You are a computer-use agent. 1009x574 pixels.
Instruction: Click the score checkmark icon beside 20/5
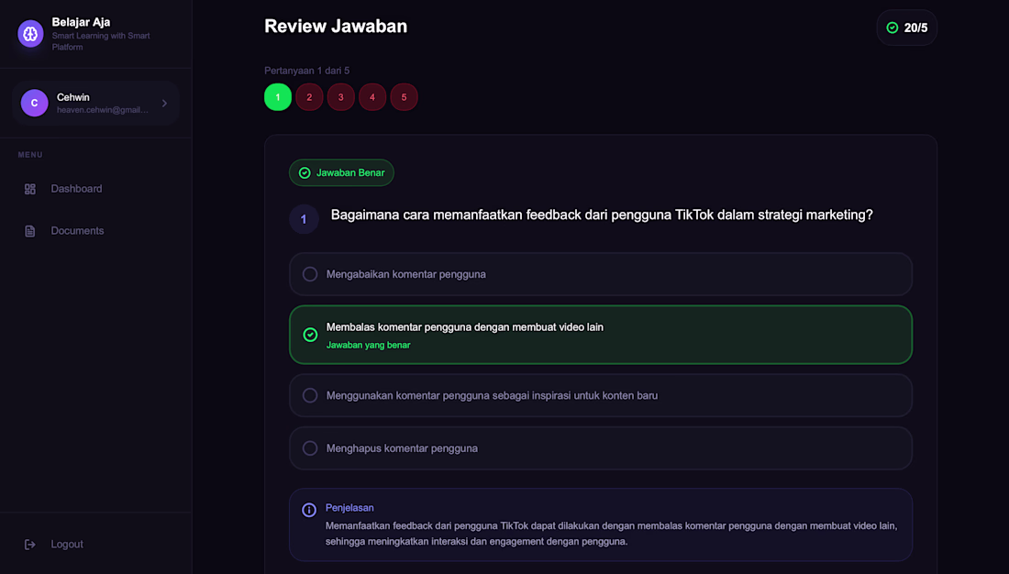[893, 28]
